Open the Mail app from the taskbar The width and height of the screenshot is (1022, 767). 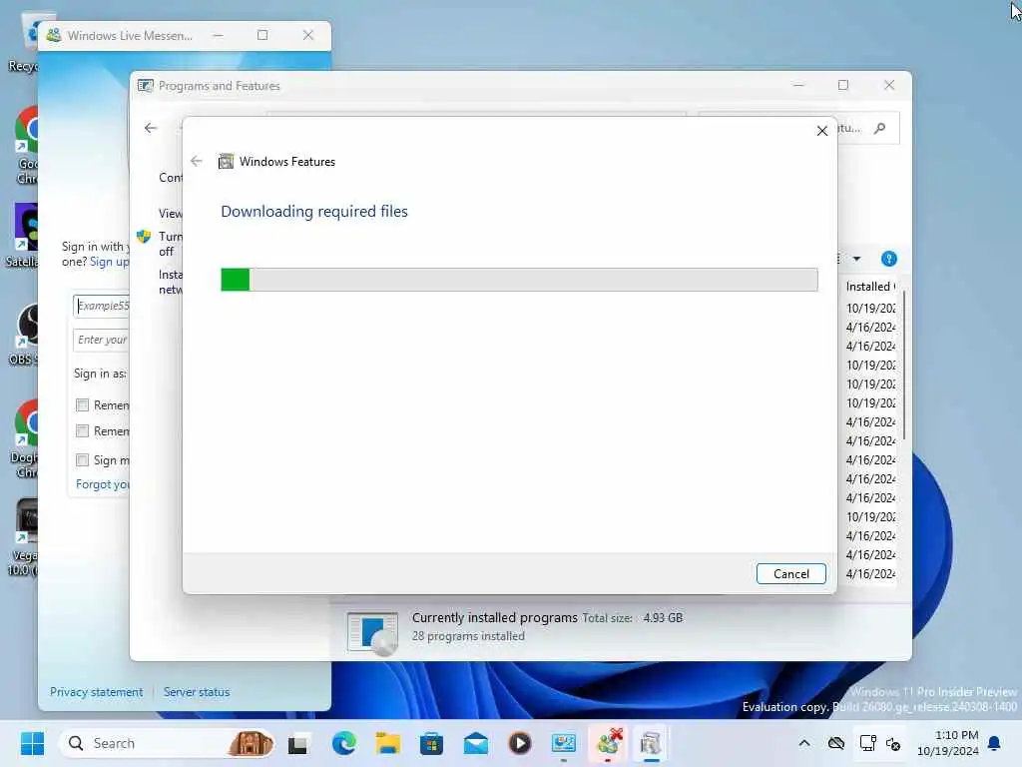pos(476,743)
